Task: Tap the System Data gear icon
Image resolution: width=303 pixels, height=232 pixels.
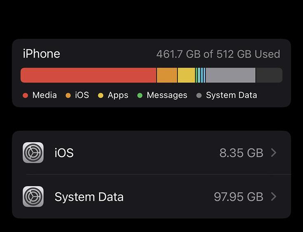Action: pos(33,197)
